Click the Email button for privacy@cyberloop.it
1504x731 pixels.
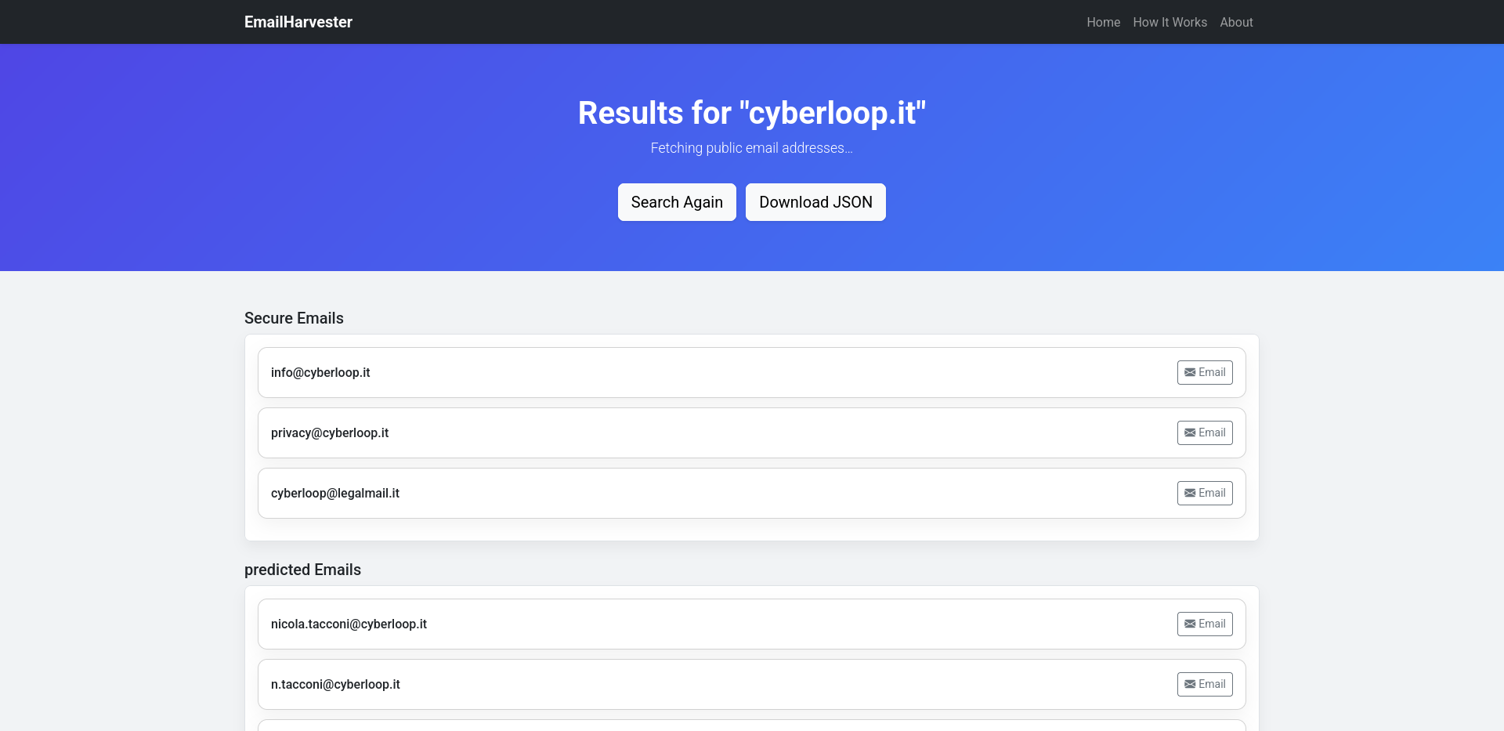pyautogui.click(x=1205, y=432)
